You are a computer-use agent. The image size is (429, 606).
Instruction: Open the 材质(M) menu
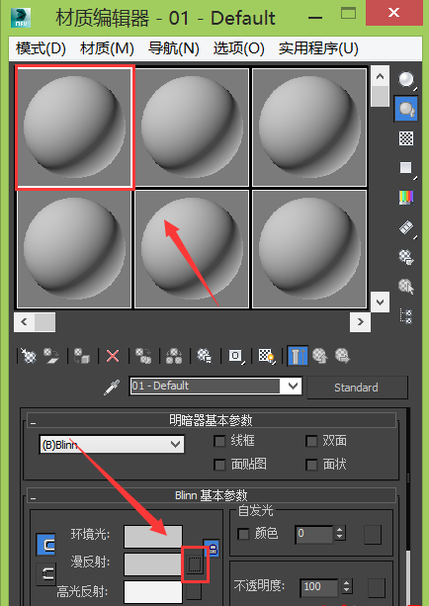(x=107, y=48)
